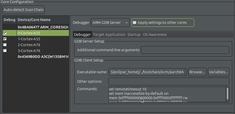Select the Debugger tab

(x=82, y=35)
